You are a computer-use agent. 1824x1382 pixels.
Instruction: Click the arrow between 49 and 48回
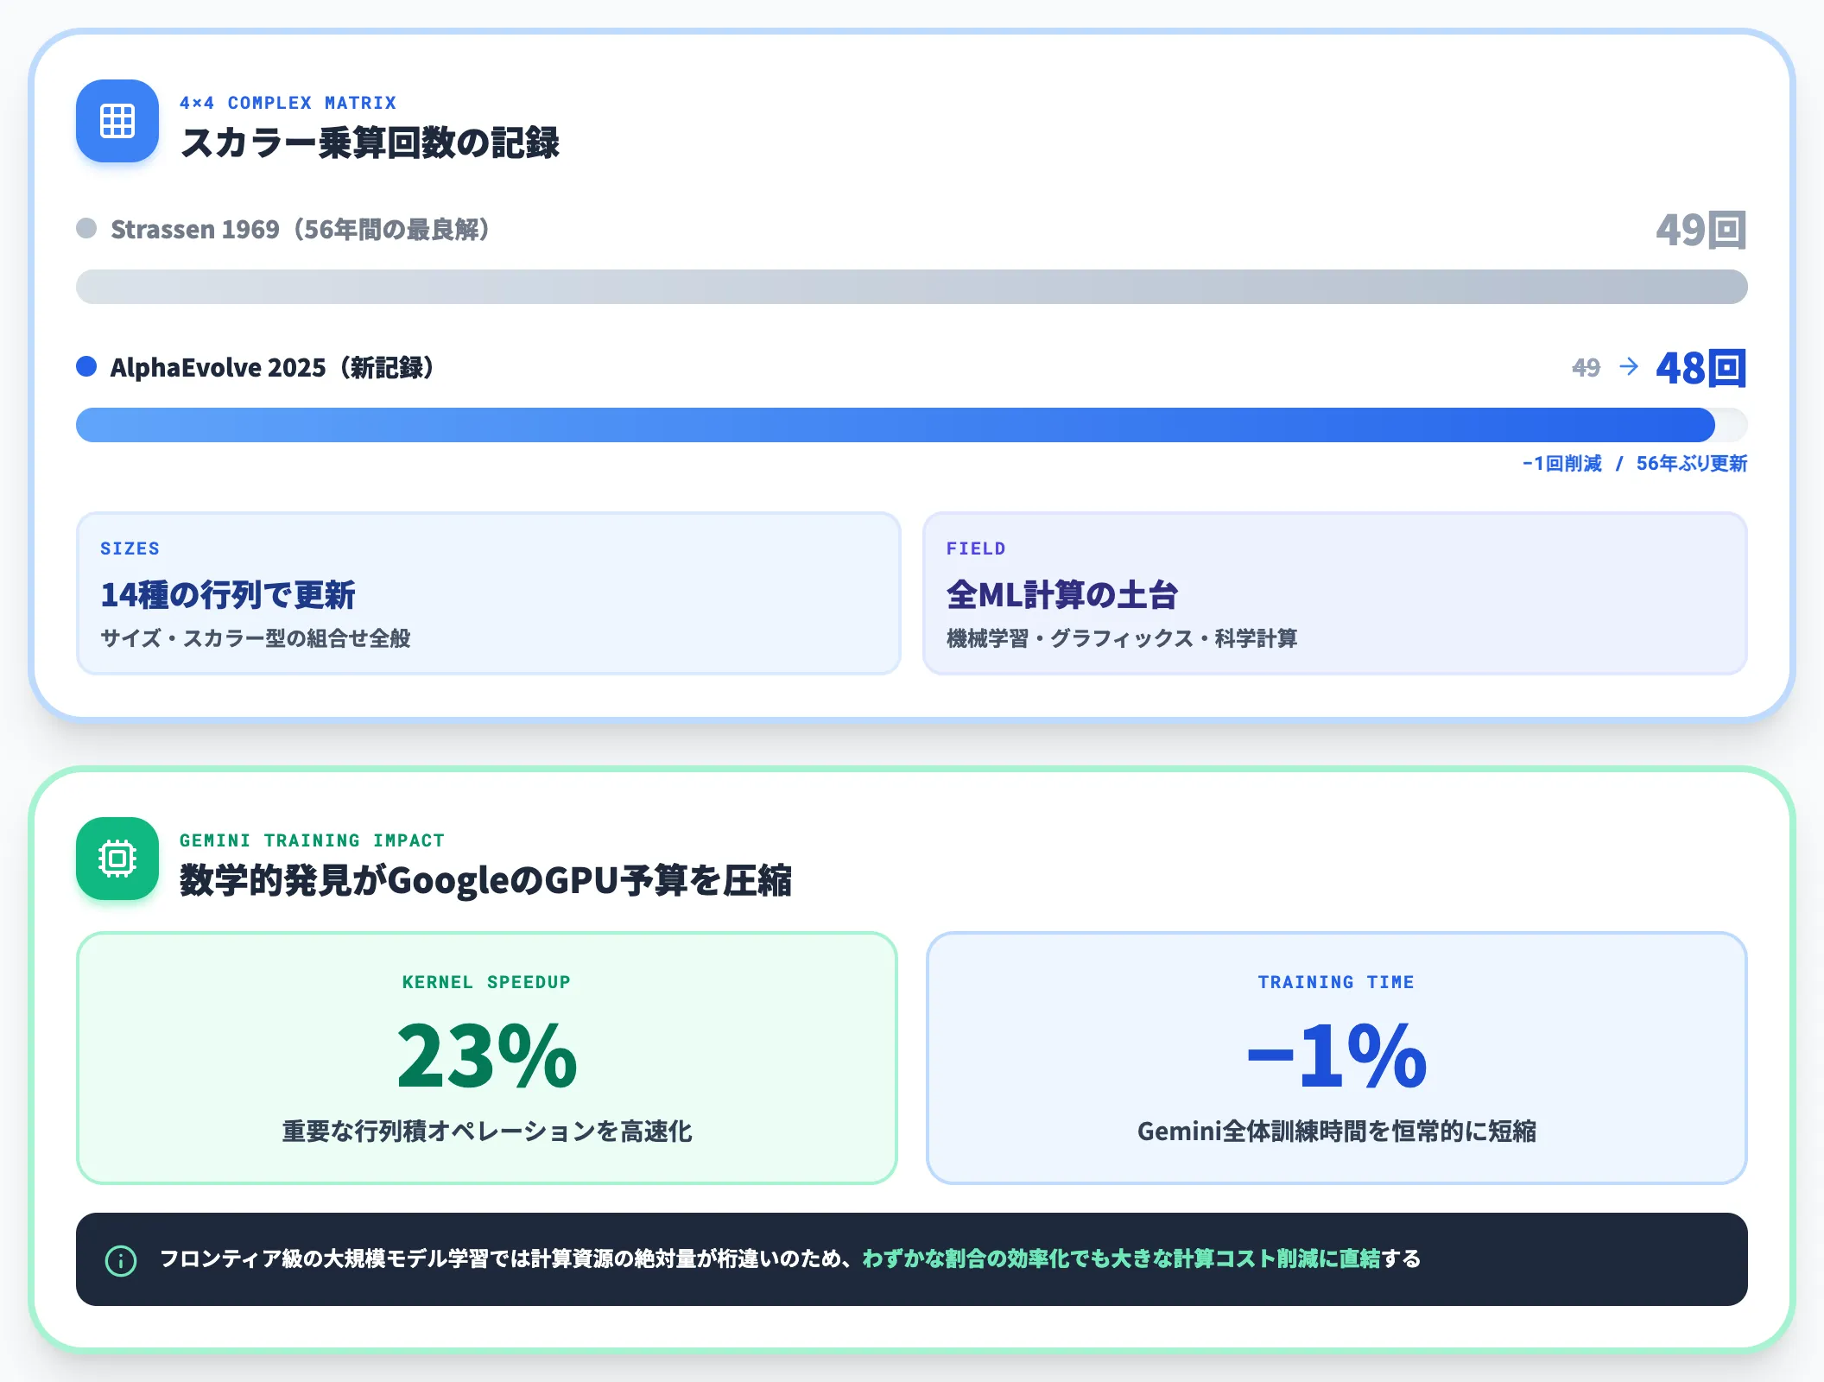pyautogui.click(x=1629, y=367)
